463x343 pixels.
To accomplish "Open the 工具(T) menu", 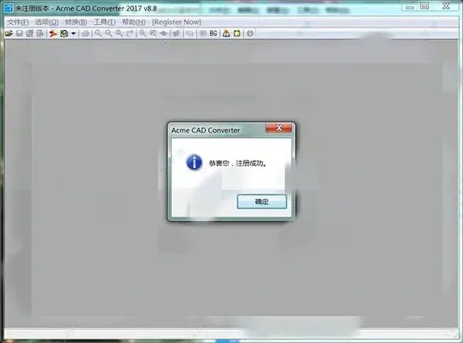I will click(x=104, y=22).
